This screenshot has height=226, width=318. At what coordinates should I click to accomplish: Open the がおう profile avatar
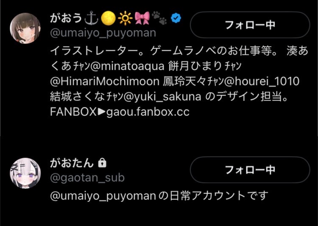pos(25,28)
